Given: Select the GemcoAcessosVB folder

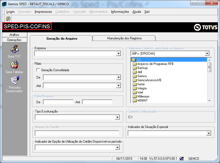Looking at the screenshot, I should click(147, 80).
